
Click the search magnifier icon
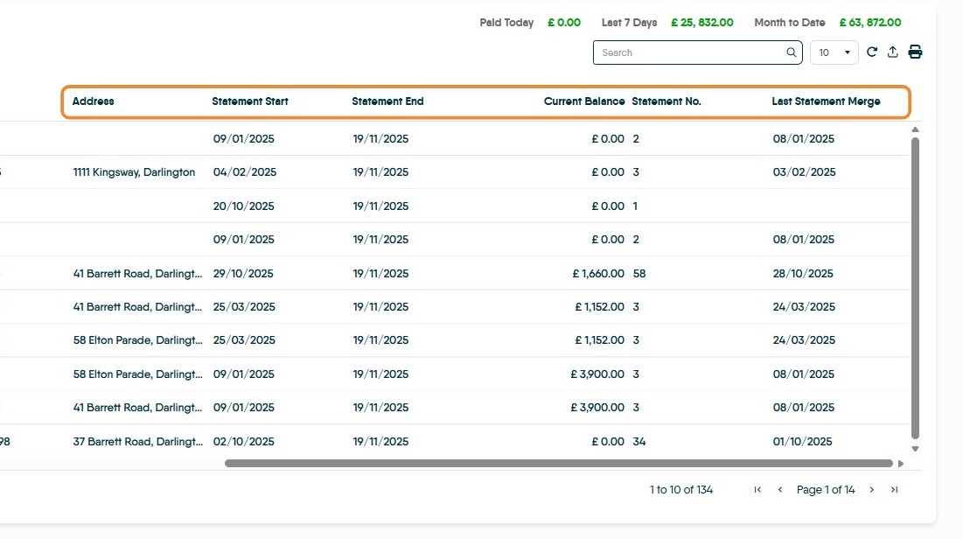coord(792,52)
